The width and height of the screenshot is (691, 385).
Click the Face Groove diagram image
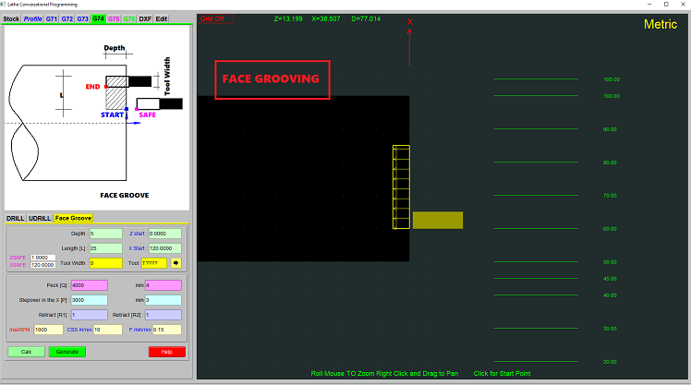(97, 116)
